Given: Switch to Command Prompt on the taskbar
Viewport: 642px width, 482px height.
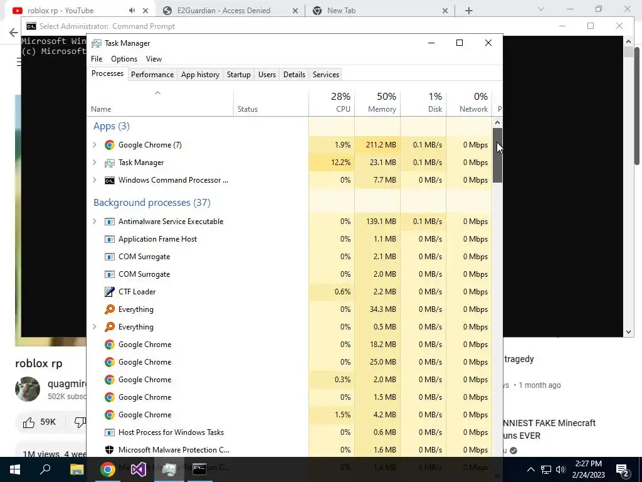Looking at the screenshot, I should [x=199, y=469].
